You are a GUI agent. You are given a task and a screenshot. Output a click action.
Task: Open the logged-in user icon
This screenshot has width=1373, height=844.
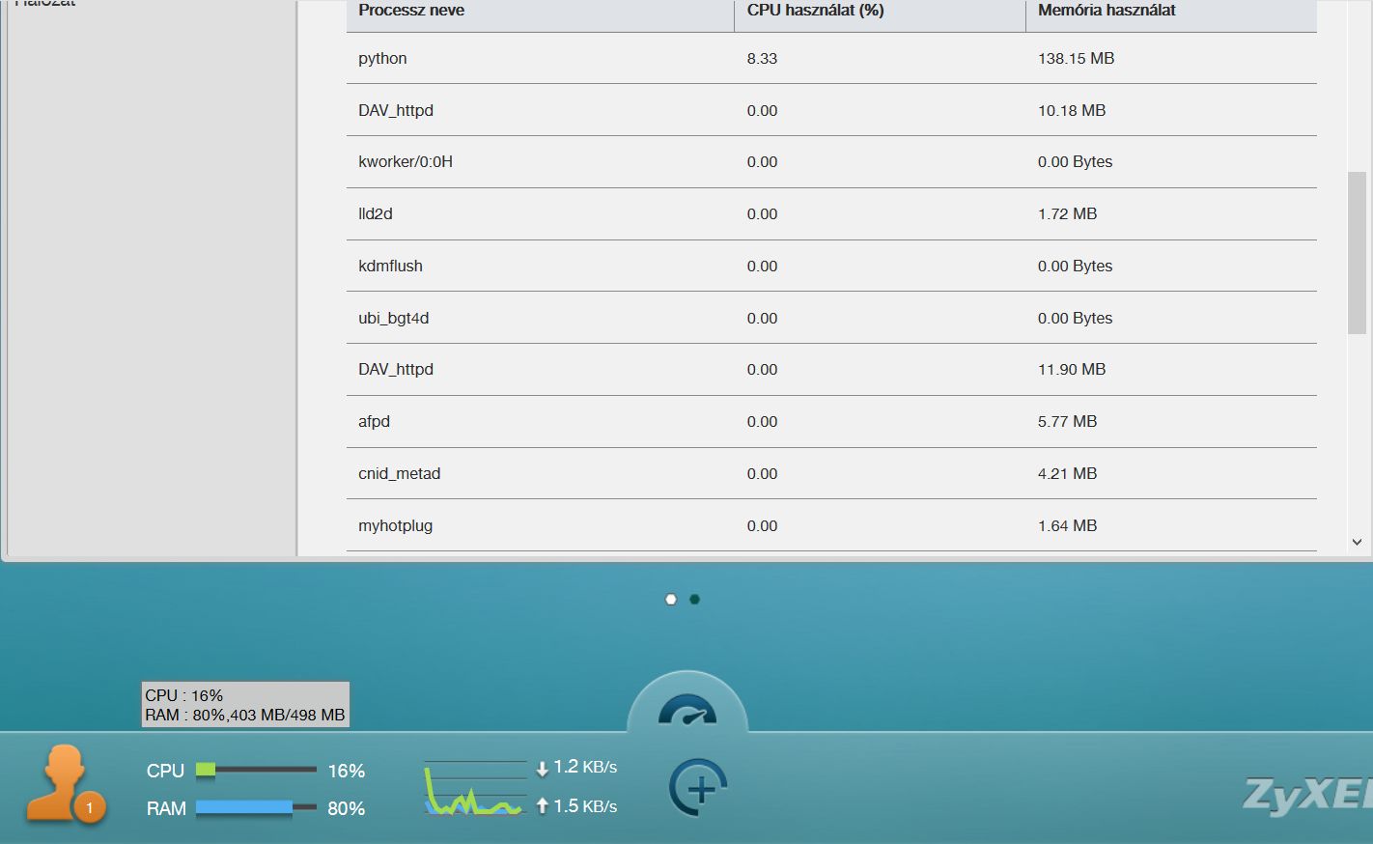[66, 784]
